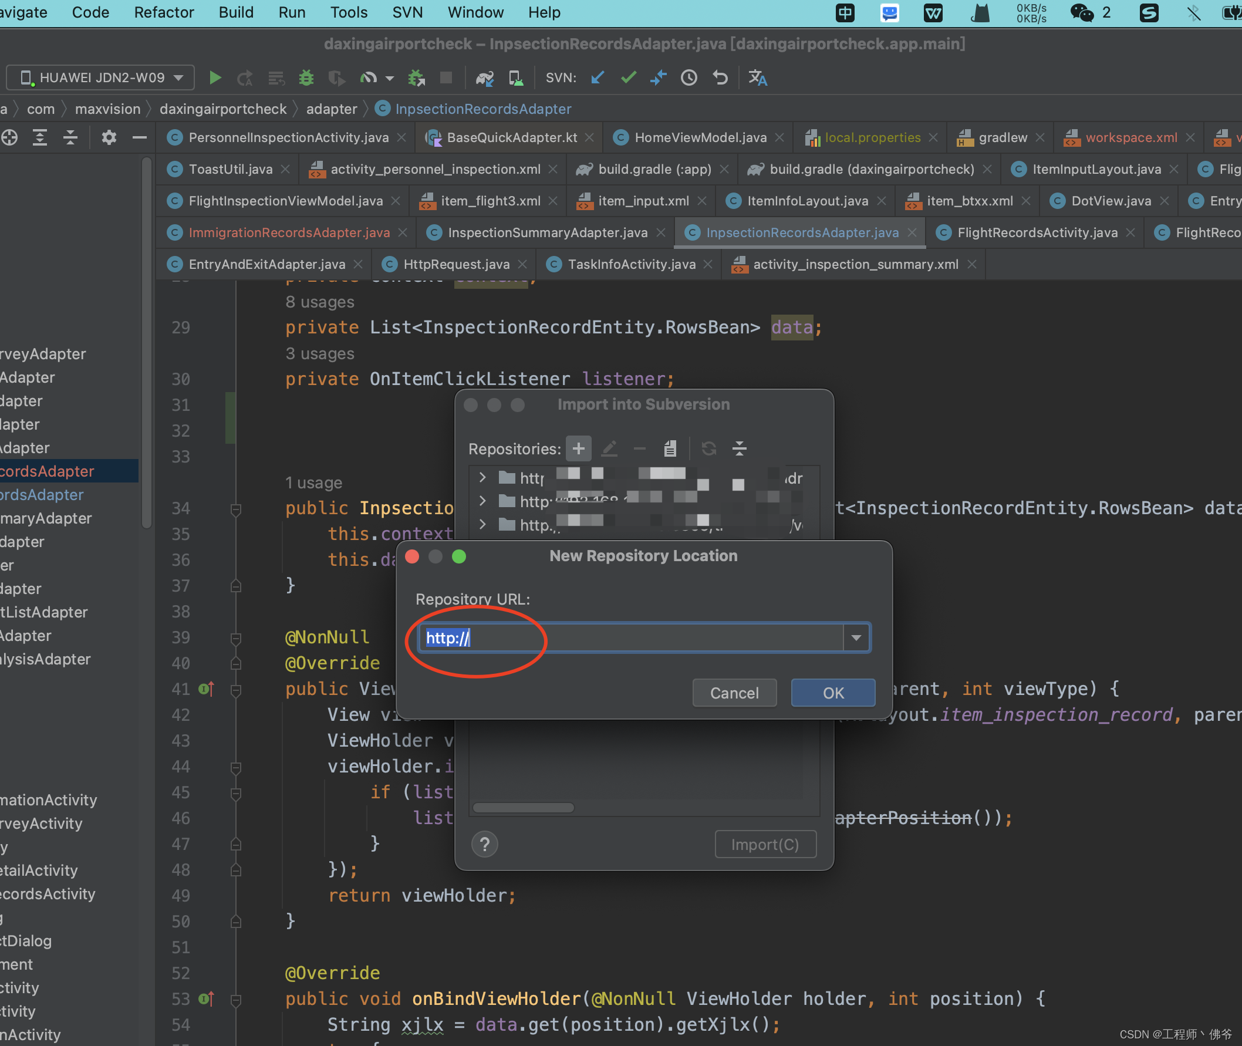Expand the first http repository node
Screen dimensions: 1242x1046
pos(482,477)
